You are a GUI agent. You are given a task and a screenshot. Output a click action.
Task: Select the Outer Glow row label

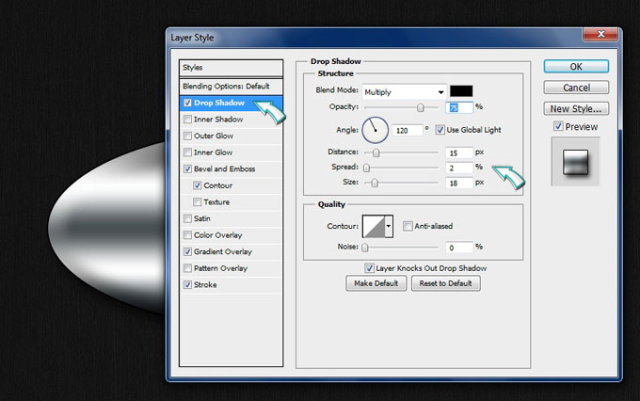coord(214,136)
